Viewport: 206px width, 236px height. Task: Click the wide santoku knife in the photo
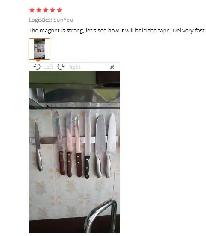pyautogui.click(x=100, y=146)
